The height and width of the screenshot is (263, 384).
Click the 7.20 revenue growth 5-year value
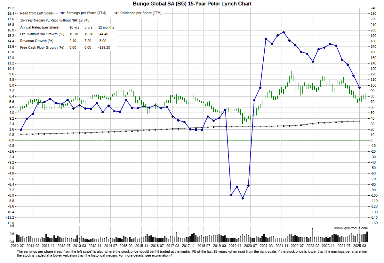tap(88, 41)
